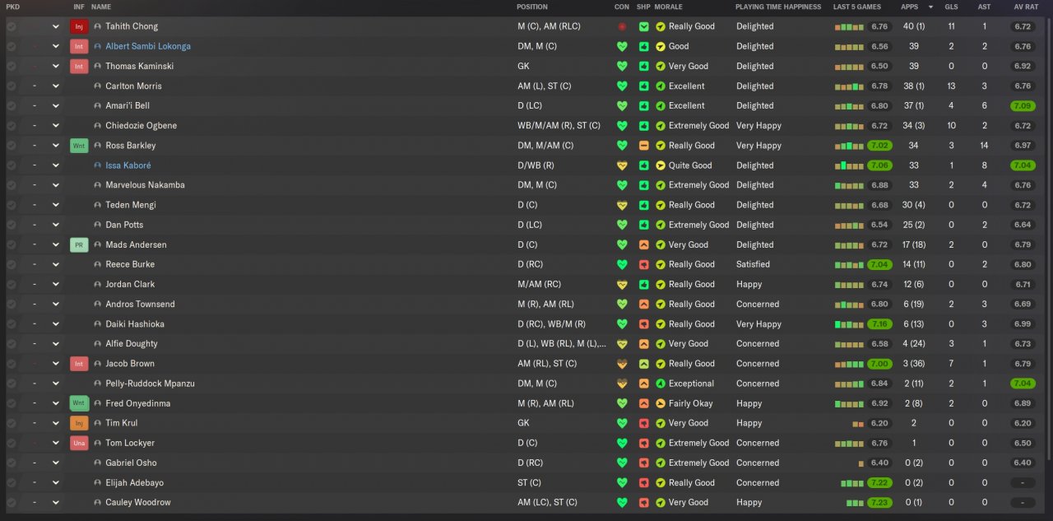
Task: Click the Inj injury badge beside Tahith Chong
Action: click(x=79, y=26)
